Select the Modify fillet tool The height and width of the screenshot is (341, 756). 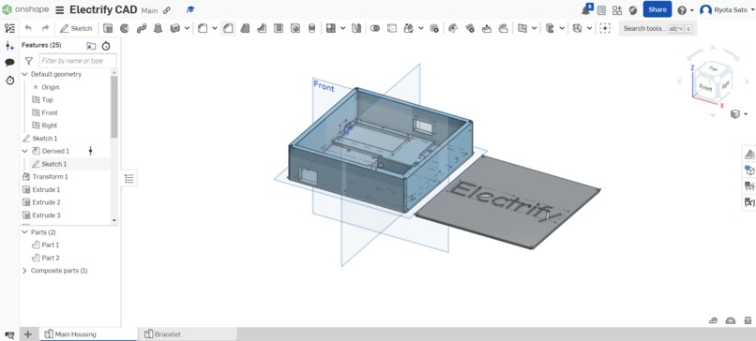click(452, 28)
